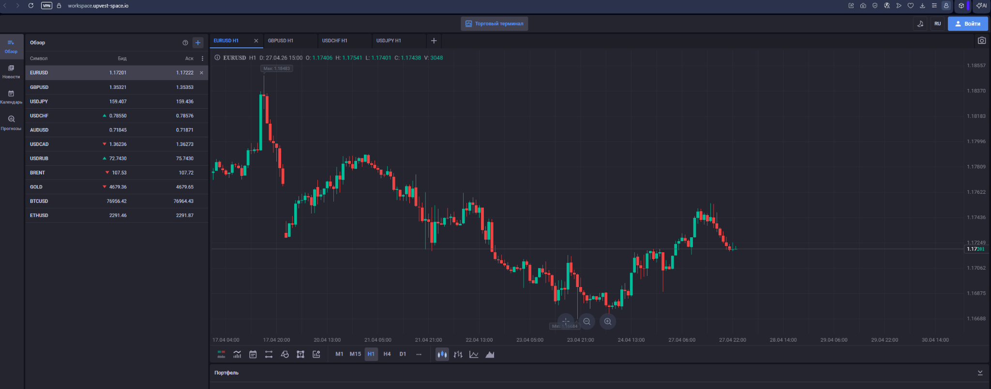Open the three-dot menu of the symbol table header
Image resolution: width=991 pixels, height=389 pixels.
point(202,58)
